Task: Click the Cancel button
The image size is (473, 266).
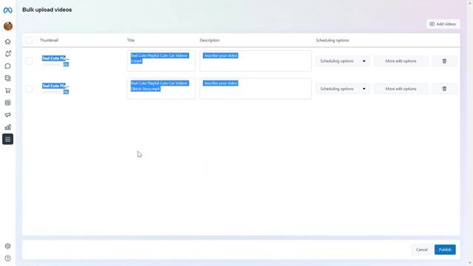Action: 422,250
